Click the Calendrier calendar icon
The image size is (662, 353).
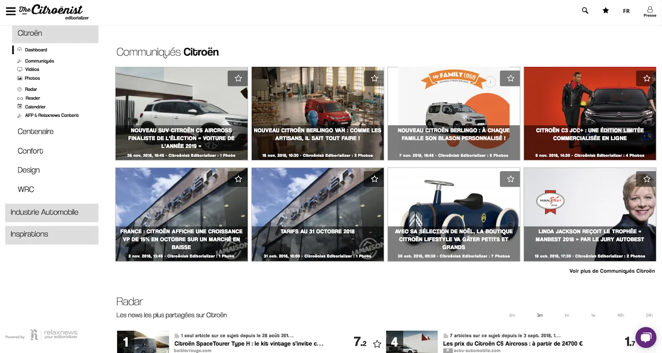(19, 107)
